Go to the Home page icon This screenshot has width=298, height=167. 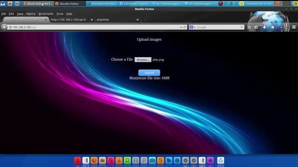272,27
